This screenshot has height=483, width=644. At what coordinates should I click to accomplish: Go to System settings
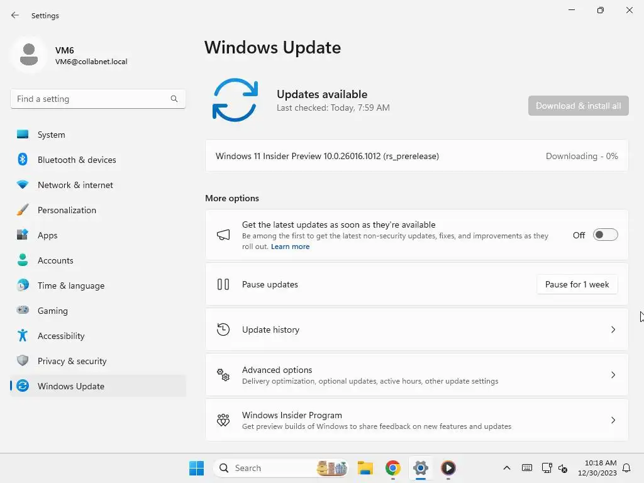point(98,135)
